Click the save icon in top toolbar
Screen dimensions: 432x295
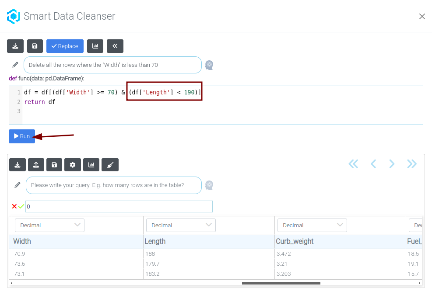(35, 46)
